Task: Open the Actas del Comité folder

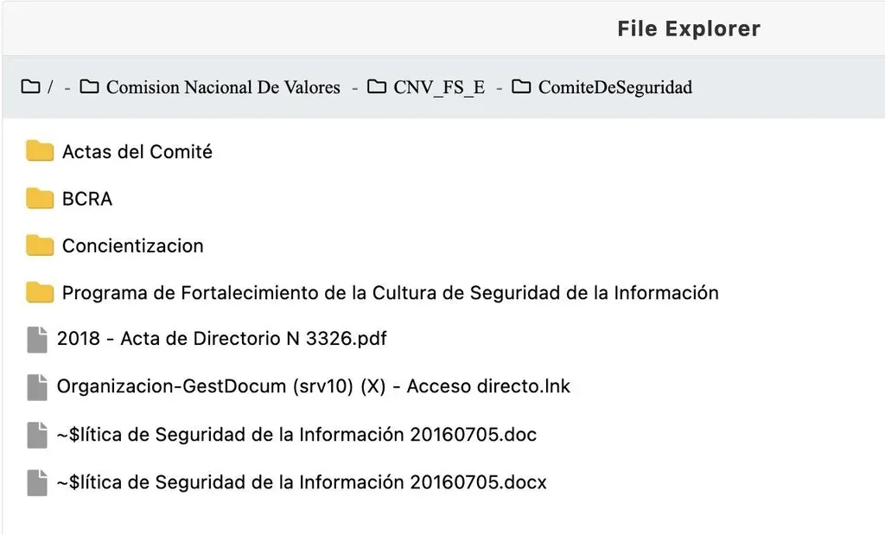Action: click(x=137, y=152)
